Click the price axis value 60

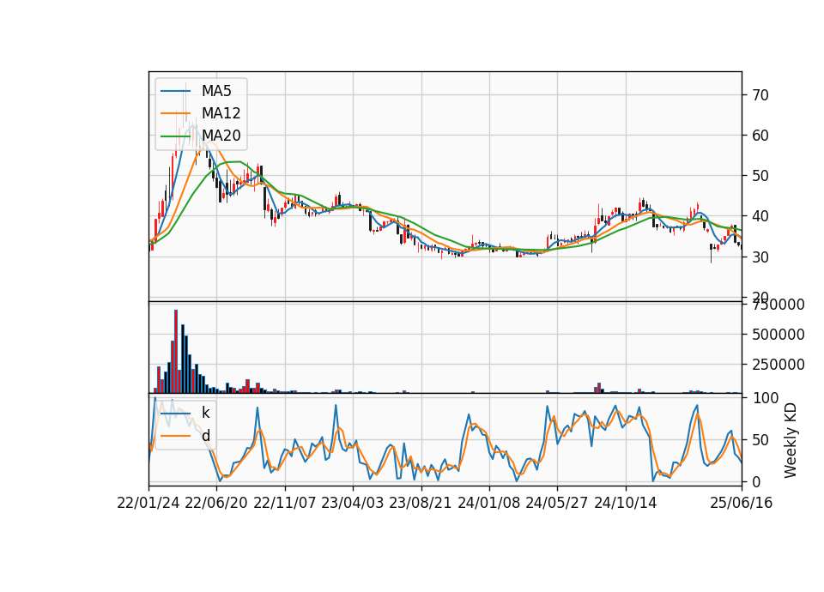[760, 136]
